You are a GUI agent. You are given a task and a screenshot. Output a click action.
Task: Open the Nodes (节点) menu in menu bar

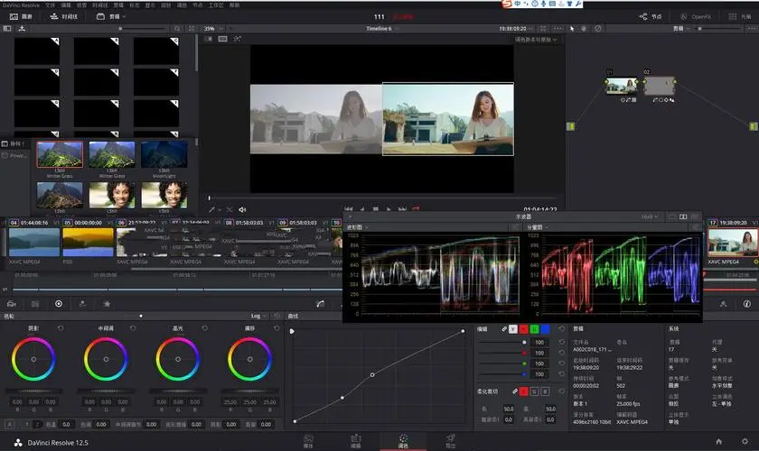click(x=198, y=5)
